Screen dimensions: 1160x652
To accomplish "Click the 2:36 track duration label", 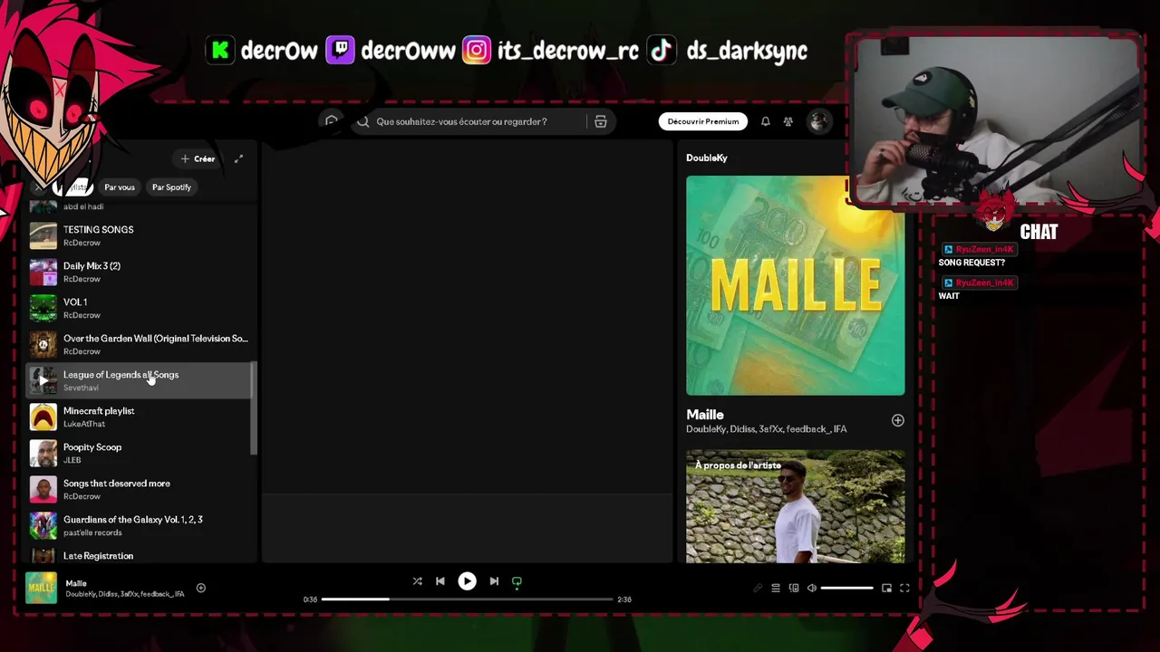I will tap(624, 599).
